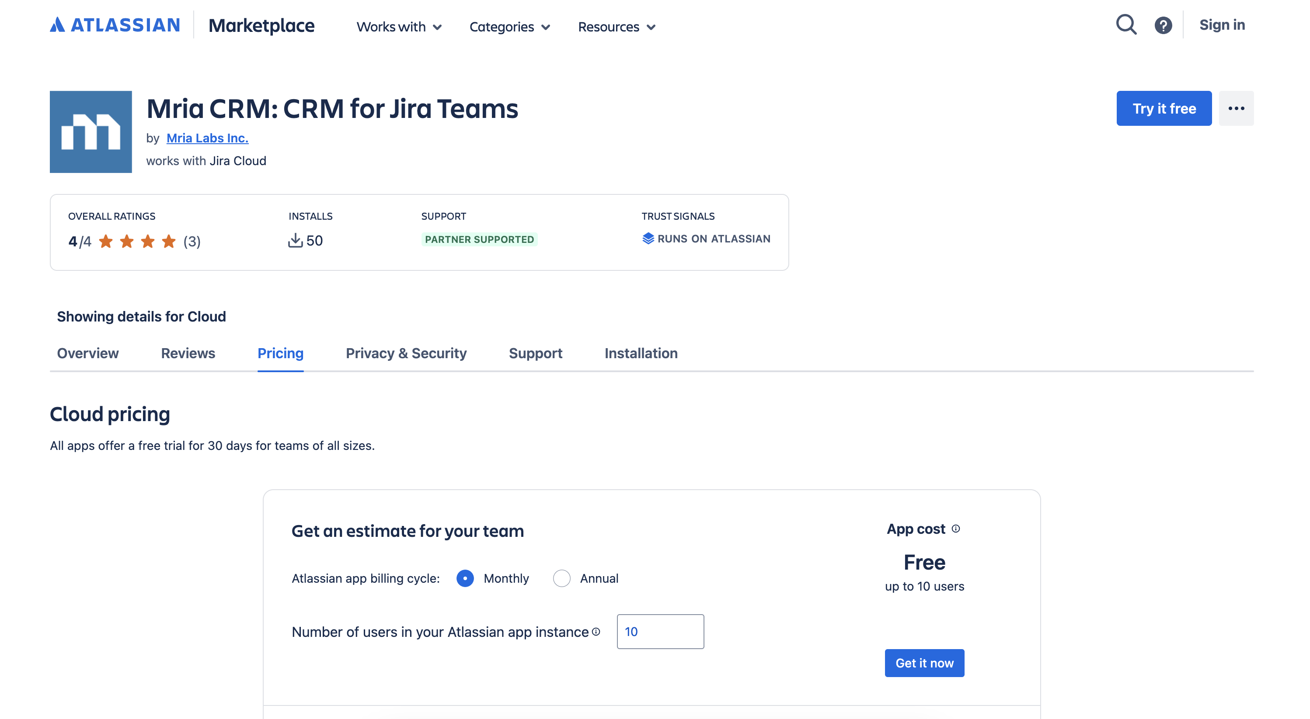
Task: Click the Mria CRM app logo
Action: [x=91, y=131]
